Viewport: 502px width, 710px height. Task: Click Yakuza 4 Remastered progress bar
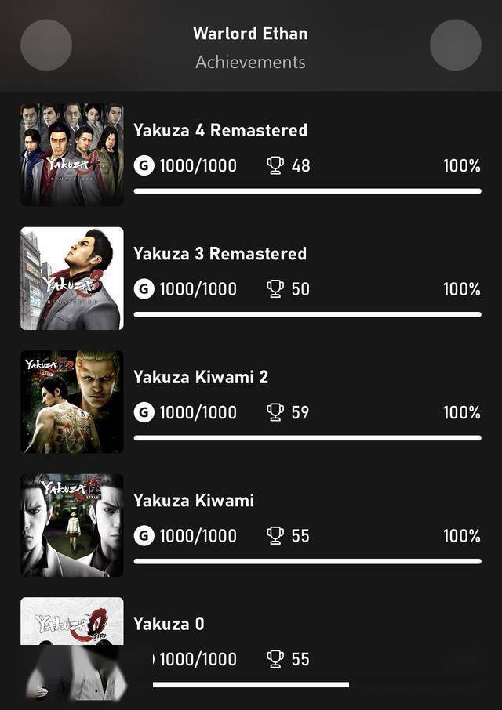click(x=307, y=191)
